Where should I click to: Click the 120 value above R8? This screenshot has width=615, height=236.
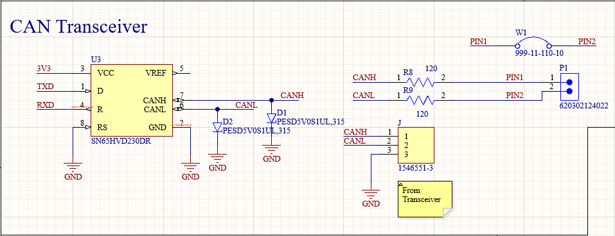(431, 69)
